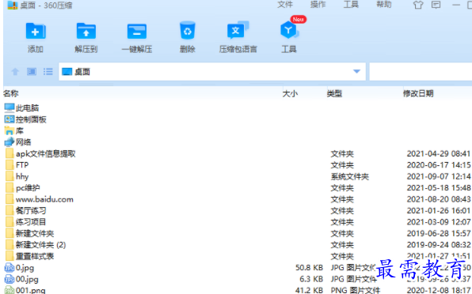Click the 360压缩 app logo icon

13,5
